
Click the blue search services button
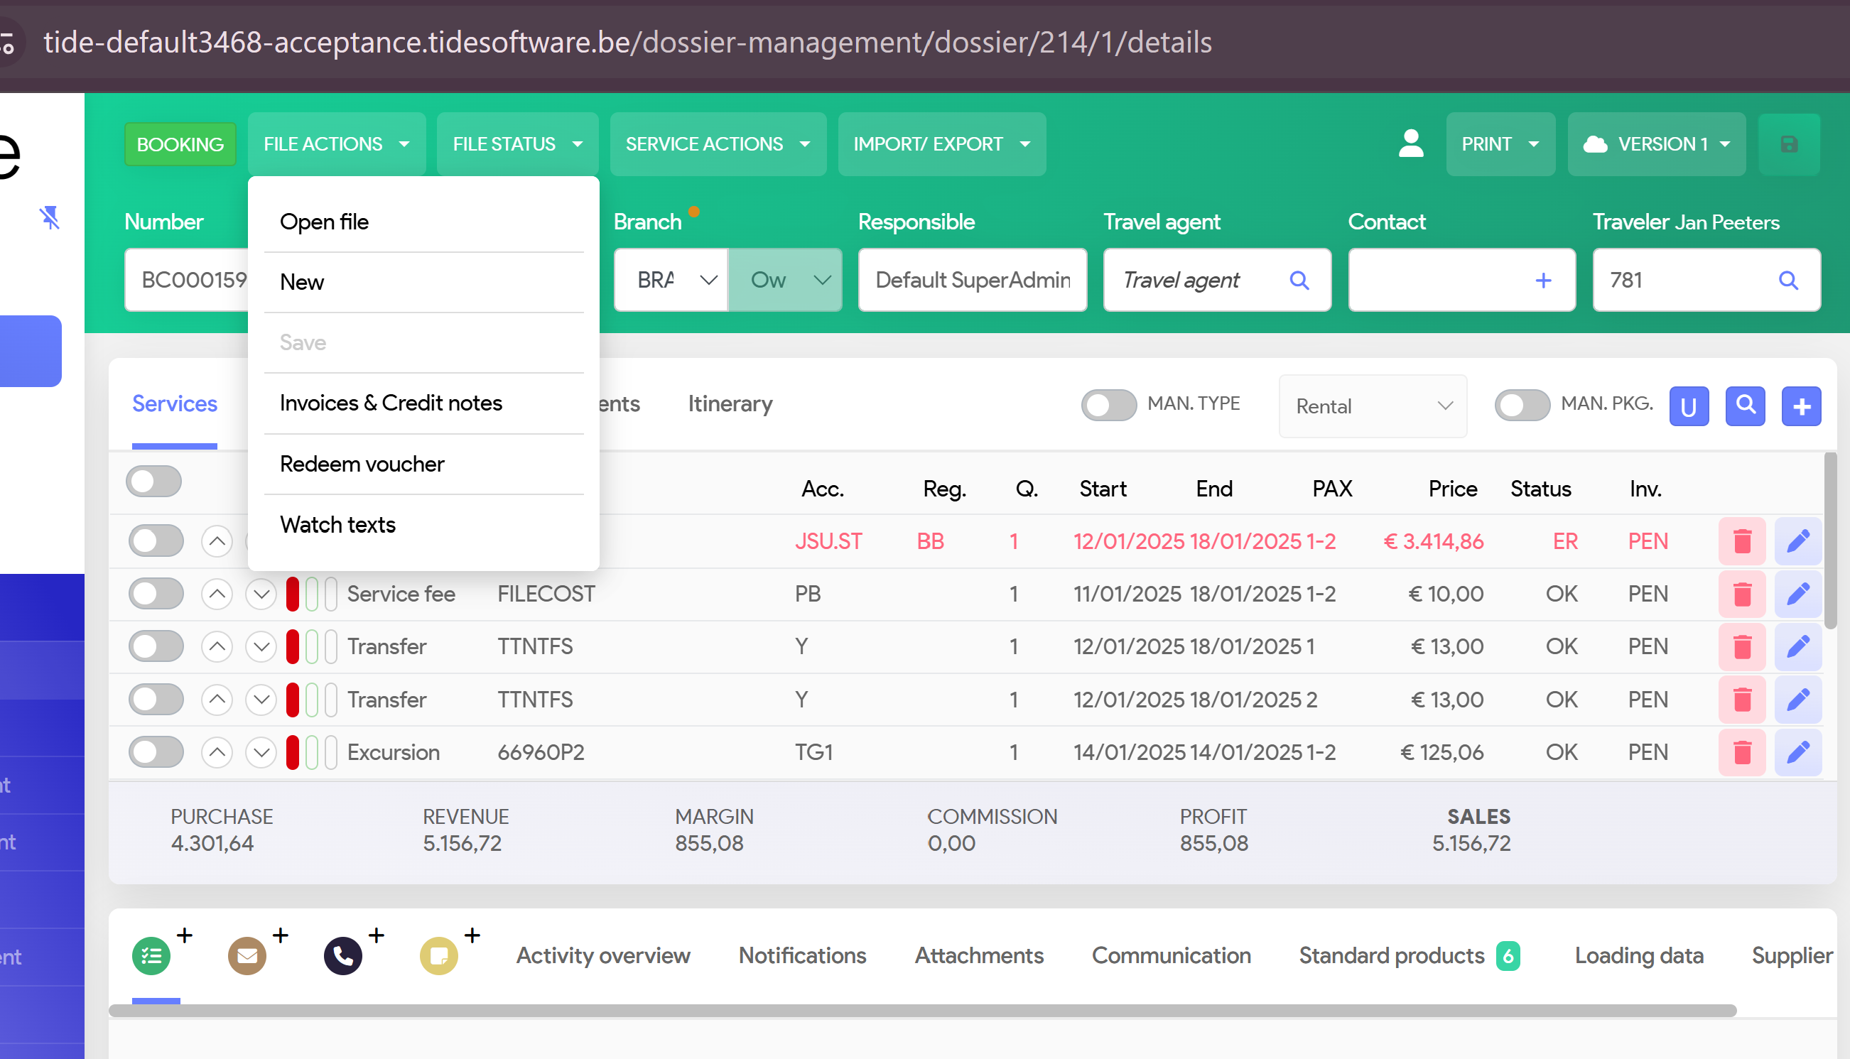[x=1745, y=405]
